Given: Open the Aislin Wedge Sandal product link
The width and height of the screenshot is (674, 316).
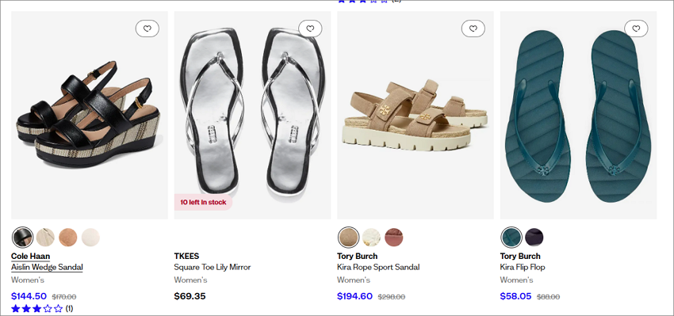Looking at the screenshot, I should click(x=47, y=267).
